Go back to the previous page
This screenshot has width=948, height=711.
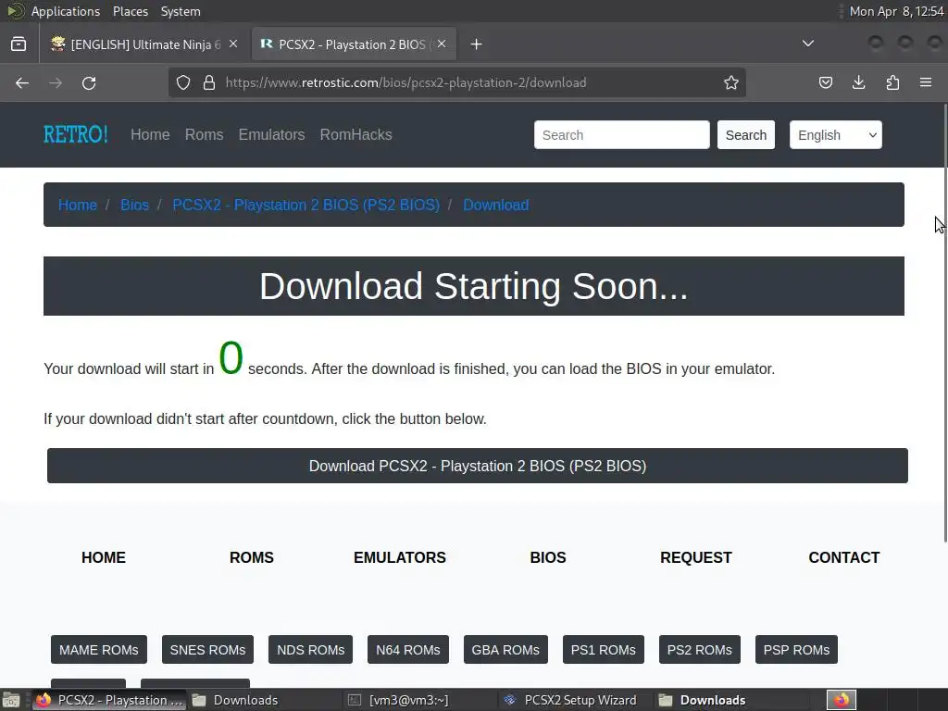[x=22, y=82]
